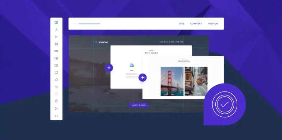
Task: Select the rectangle box tool
Action: (56, 73)
